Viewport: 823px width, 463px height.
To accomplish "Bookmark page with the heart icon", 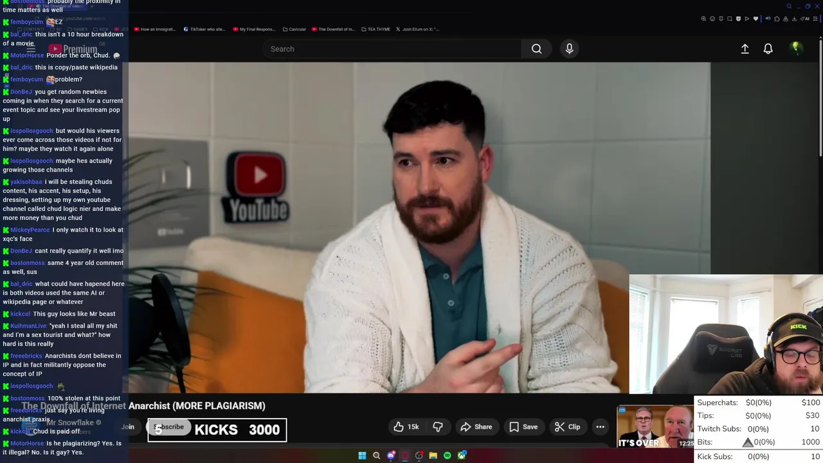I will (755, 19).
